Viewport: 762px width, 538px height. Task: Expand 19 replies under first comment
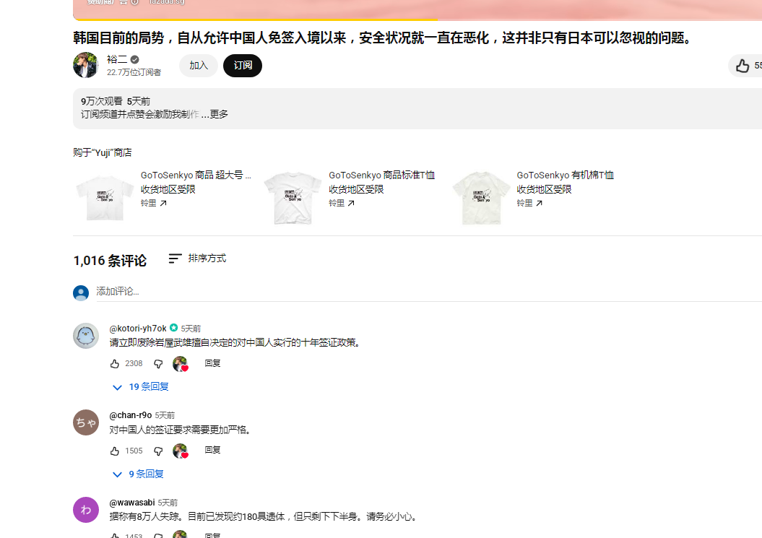point(142,387)
